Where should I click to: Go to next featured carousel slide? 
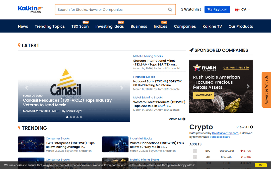click(122, 88)
